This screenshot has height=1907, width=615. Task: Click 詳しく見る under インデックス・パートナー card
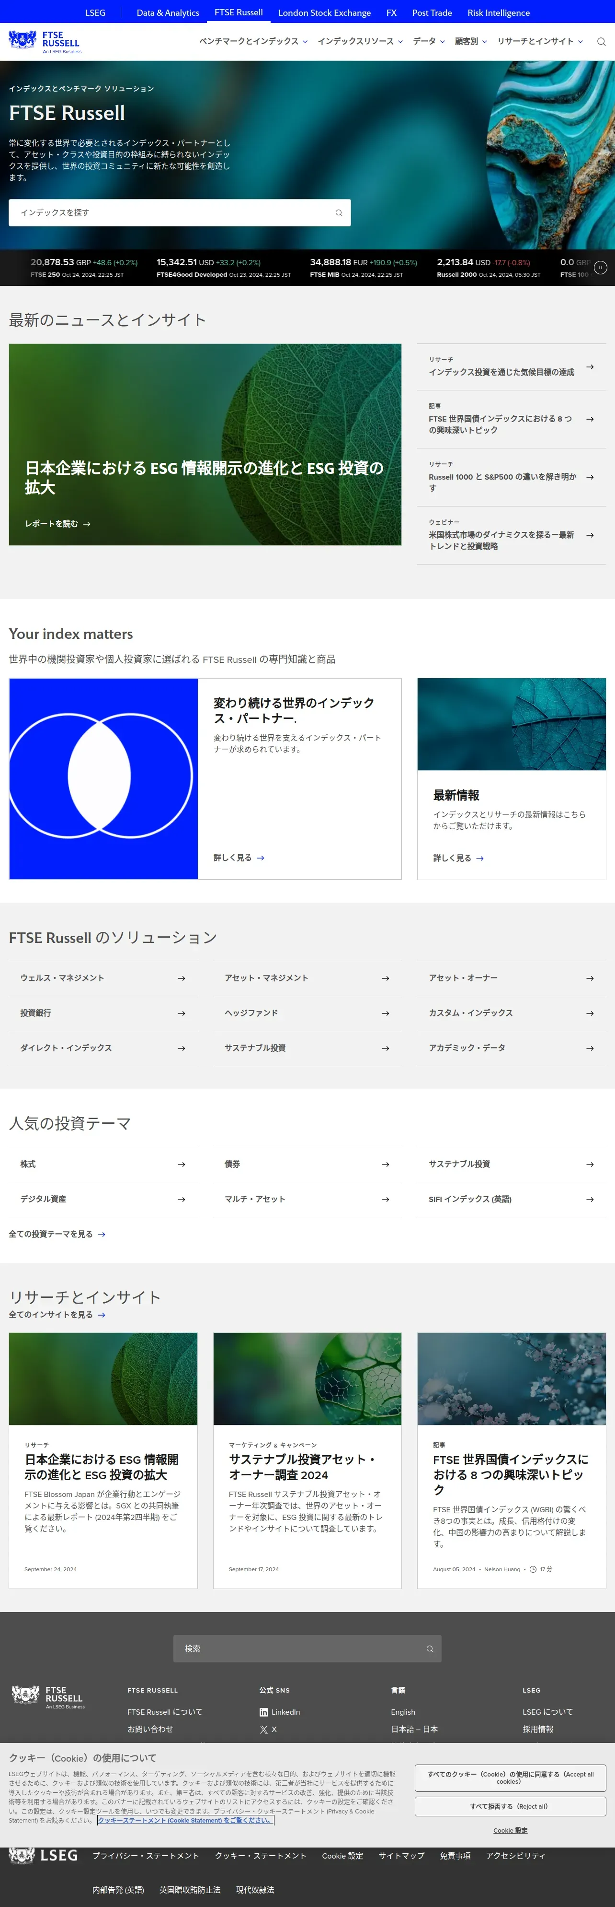click(x=239, y=857)
